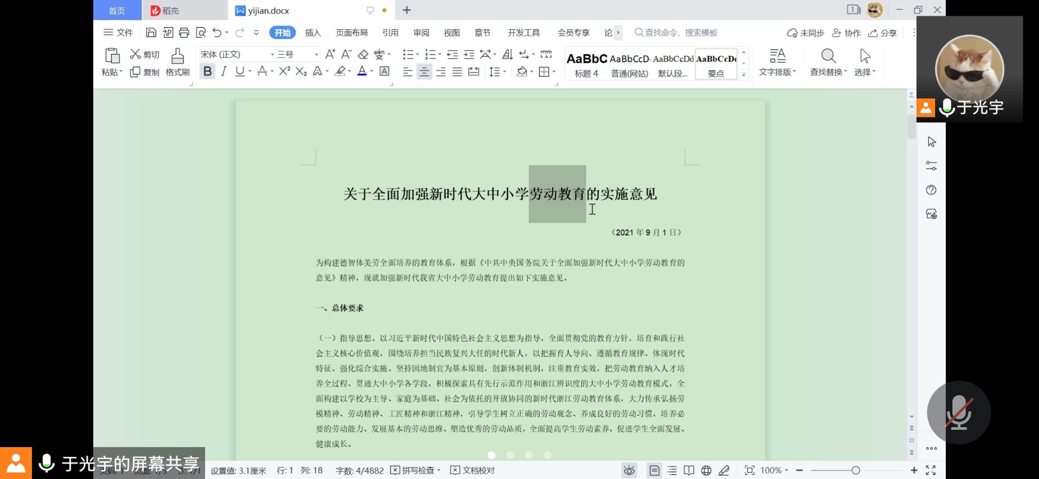Switch to the 插入 (Insert) ribbon tab
The image size is (1039, 479).
pyautogui.click(x=313, y=33)
